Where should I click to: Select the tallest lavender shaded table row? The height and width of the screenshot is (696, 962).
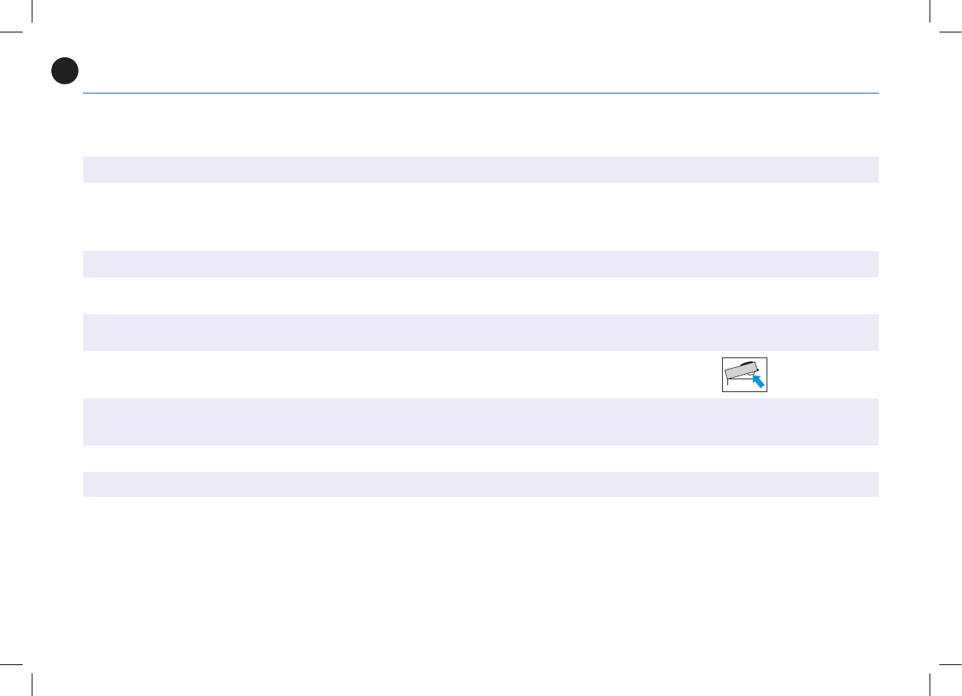481,422
